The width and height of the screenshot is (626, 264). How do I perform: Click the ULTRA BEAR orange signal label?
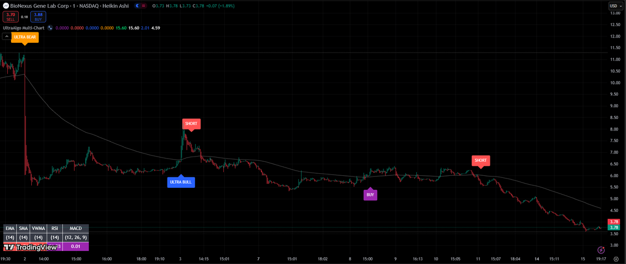coord(25,37)
